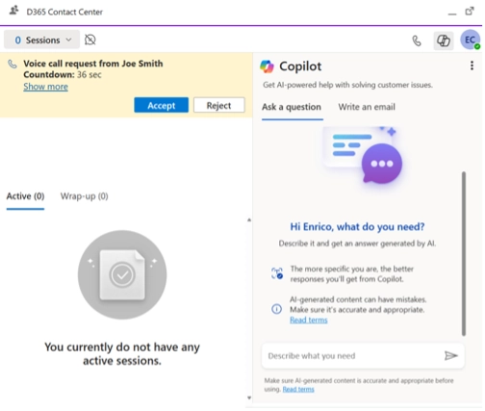Click the Copilot logo icon

coord(267,66)
